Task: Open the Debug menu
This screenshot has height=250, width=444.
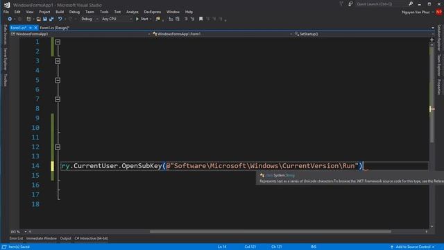Action: coord(74,12)
